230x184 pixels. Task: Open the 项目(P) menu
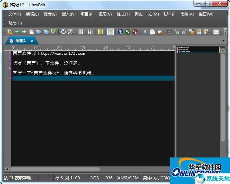point(87,14)
